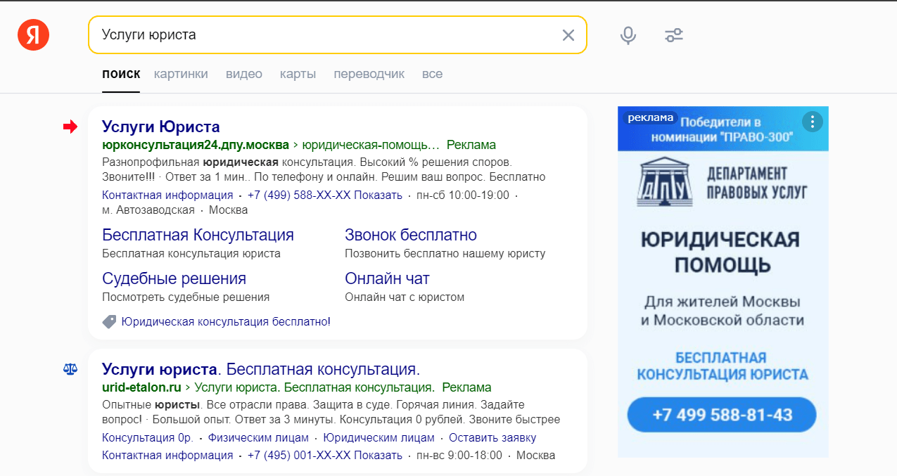This screenshot has height=476, width=897.
Task: Click 'Победители в номинации "ПРАВО-300"' banner header
Action: pyautogui.click(x=723, y=129)
